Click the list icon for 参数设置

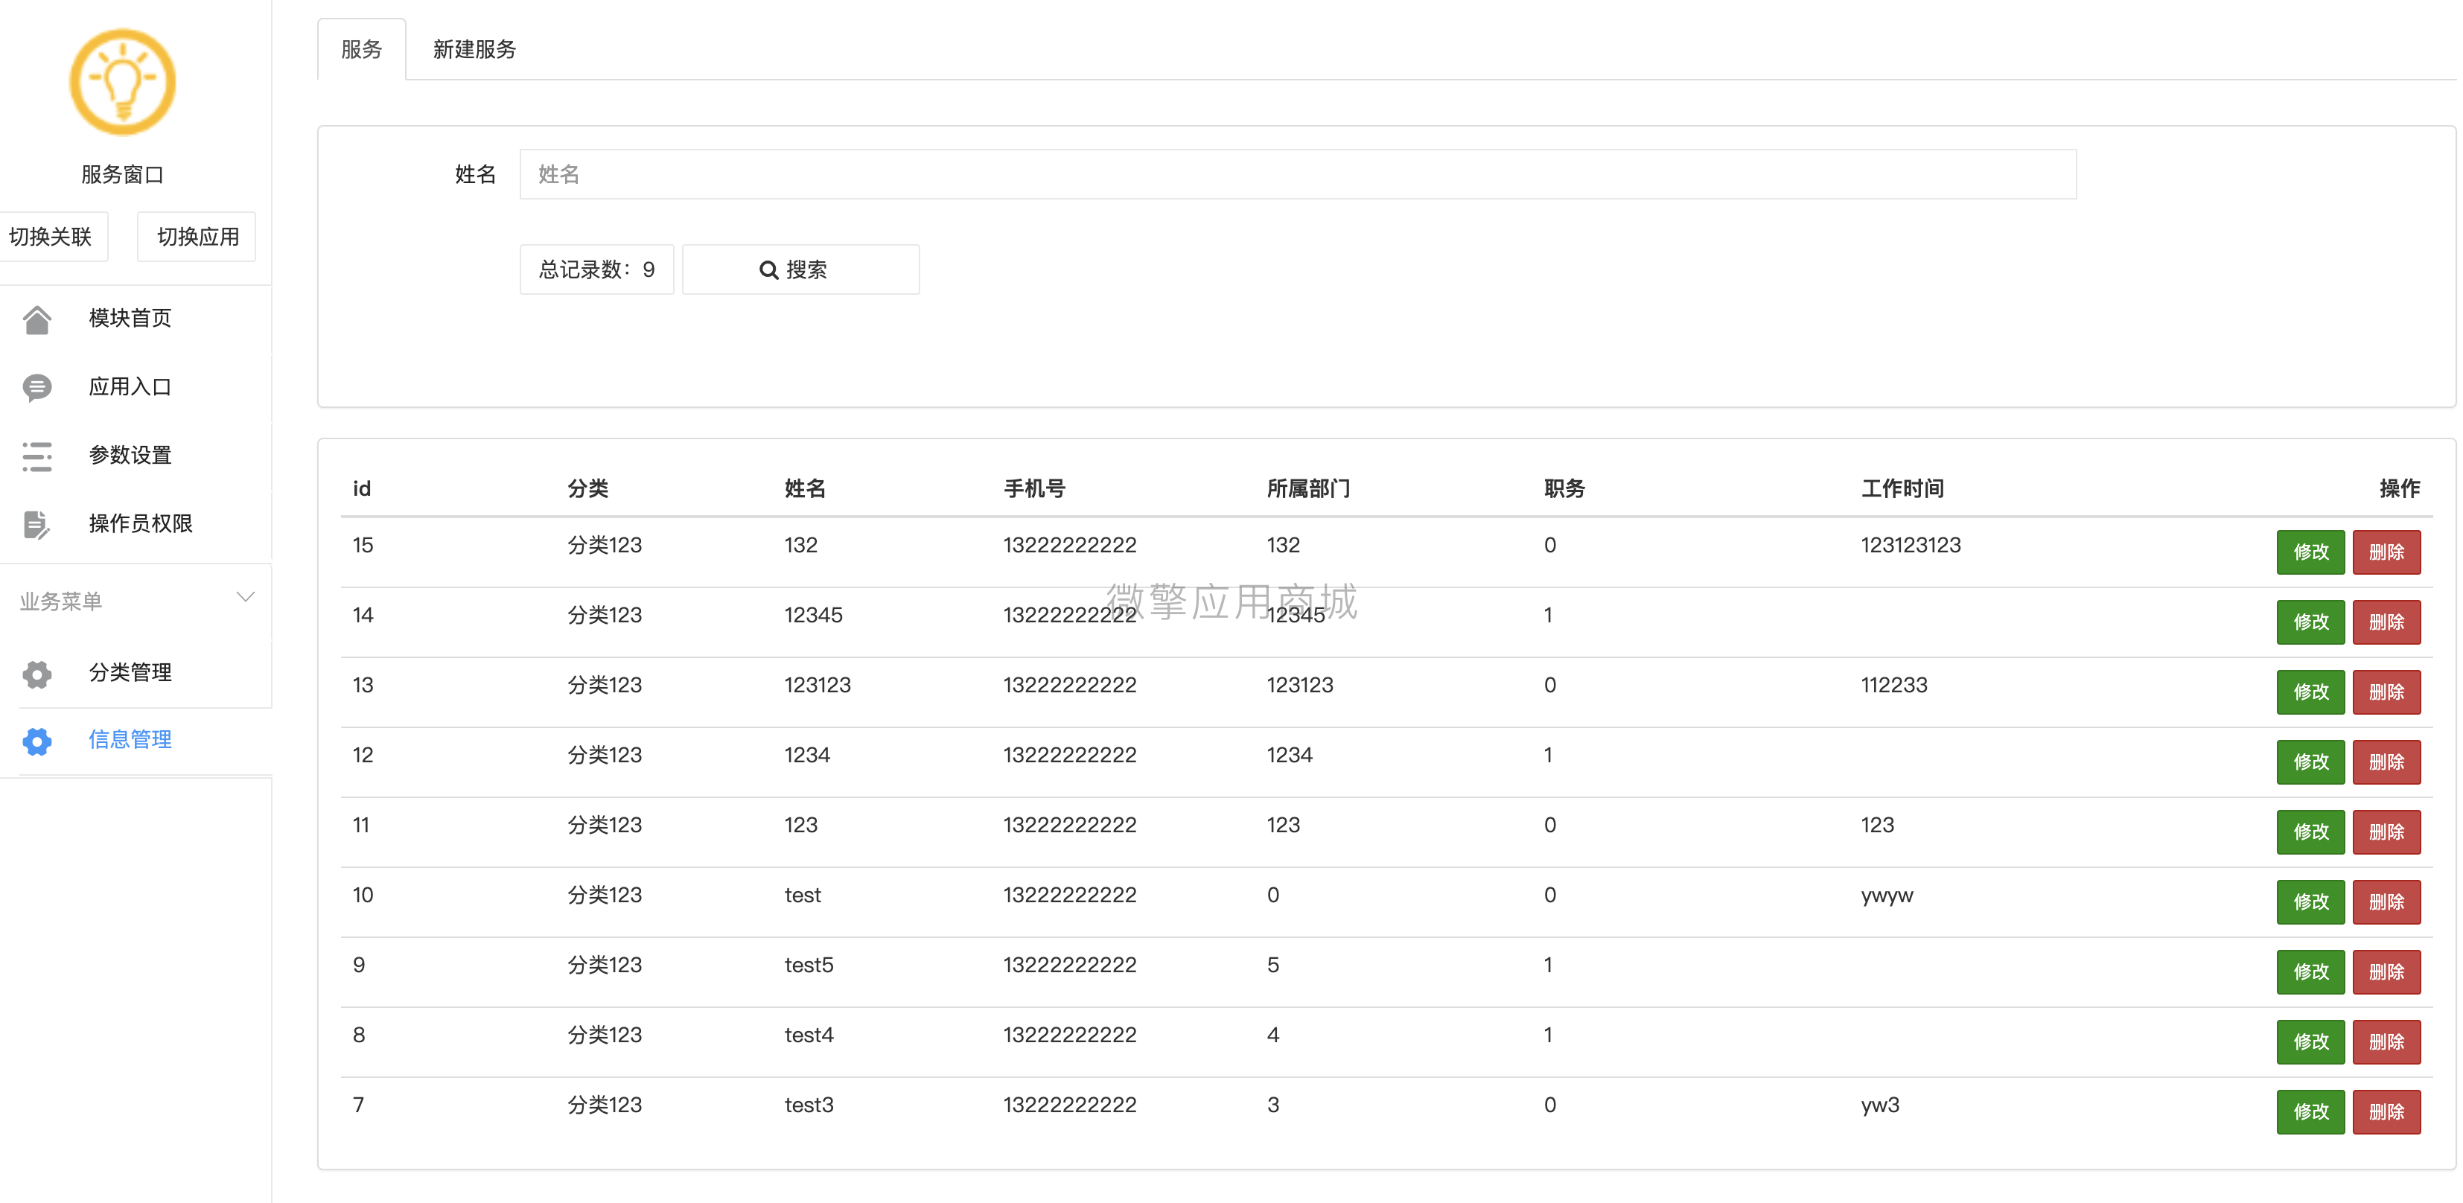coord(36,456)
